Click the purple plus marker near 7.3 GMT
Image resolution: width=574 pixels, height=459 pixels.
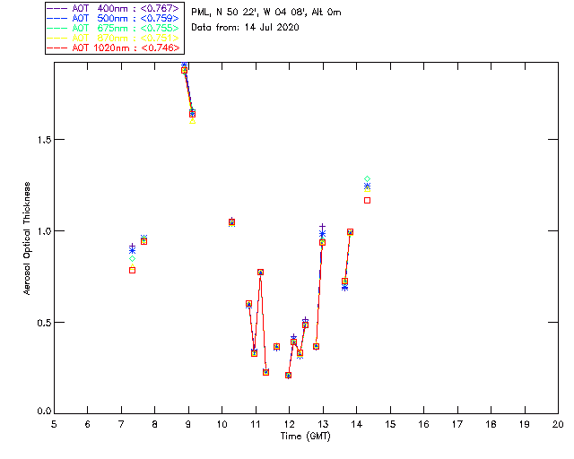pyautogui.click(x=132, y=247)
